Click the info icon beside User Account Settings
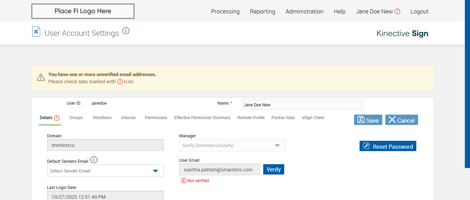This screenshot has height=200, width=470. (x=126, y=31)
